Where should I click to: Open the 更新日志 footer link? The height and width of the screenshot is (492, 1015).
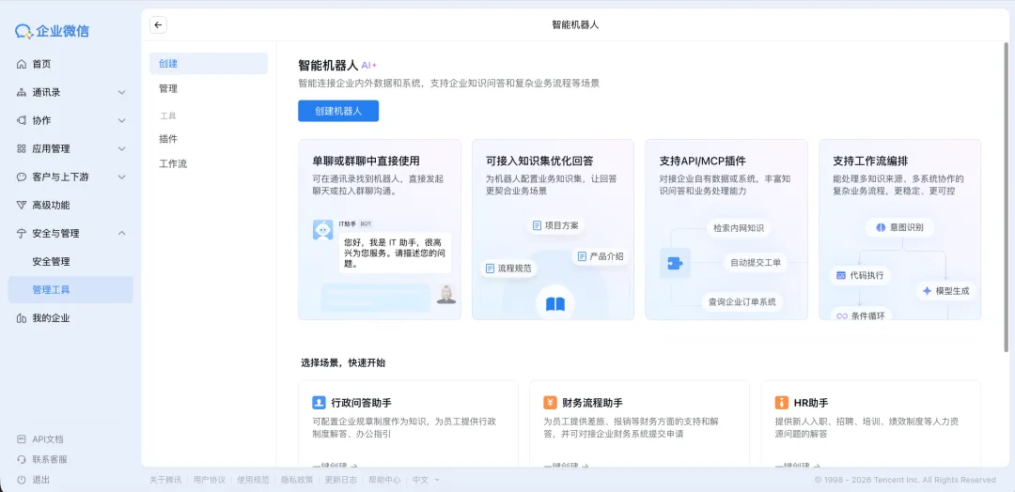pos(340,480)
